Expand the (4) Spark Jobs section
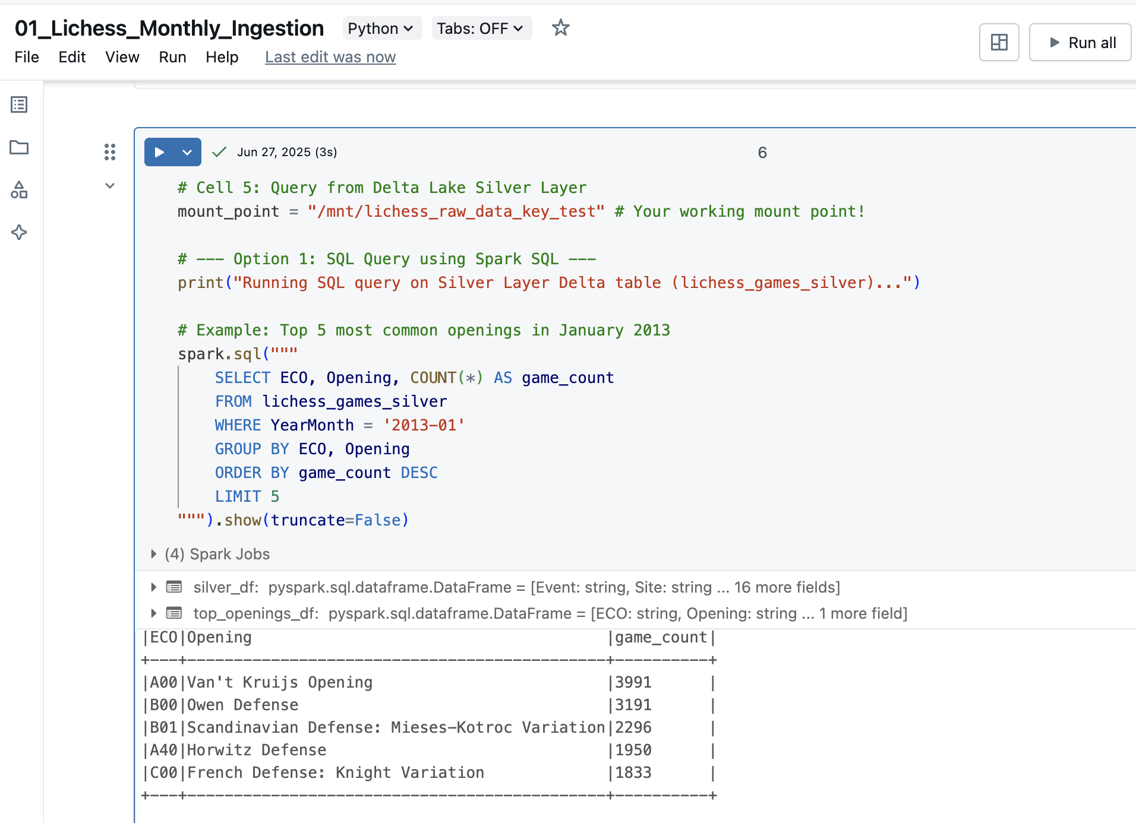 coord(153,554)
